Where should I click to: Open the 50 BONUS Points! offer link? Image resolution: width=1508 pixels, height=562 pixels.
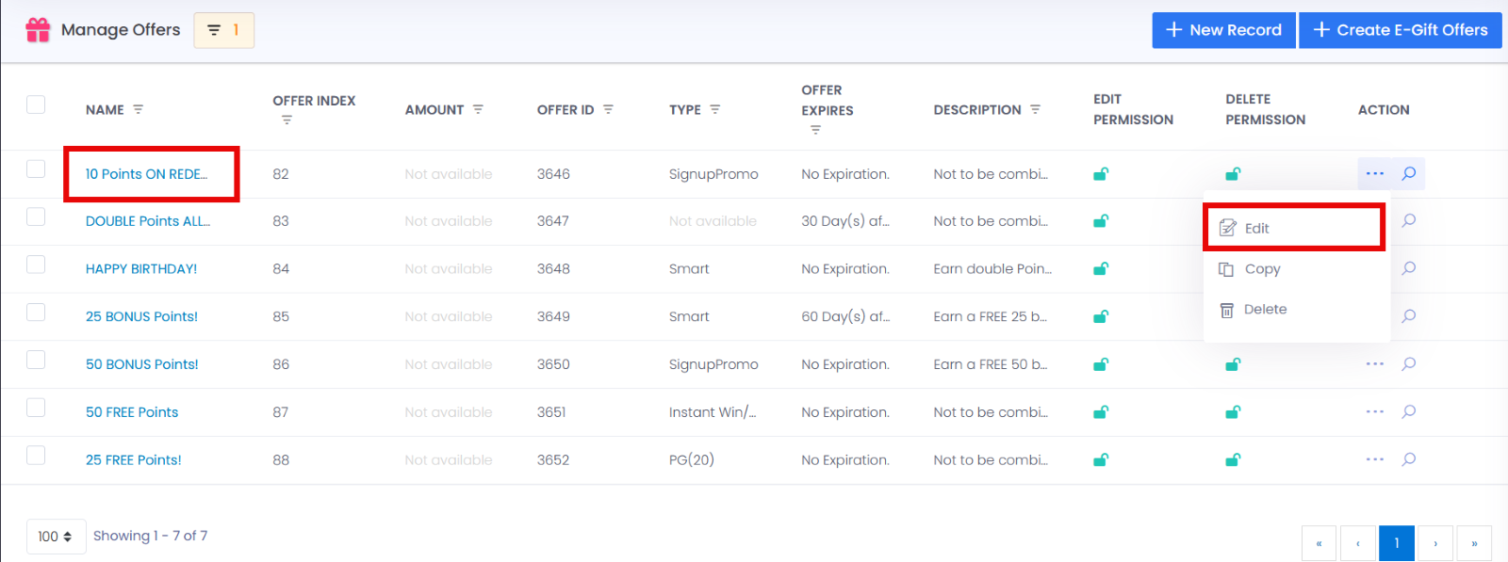coord(142,364)
